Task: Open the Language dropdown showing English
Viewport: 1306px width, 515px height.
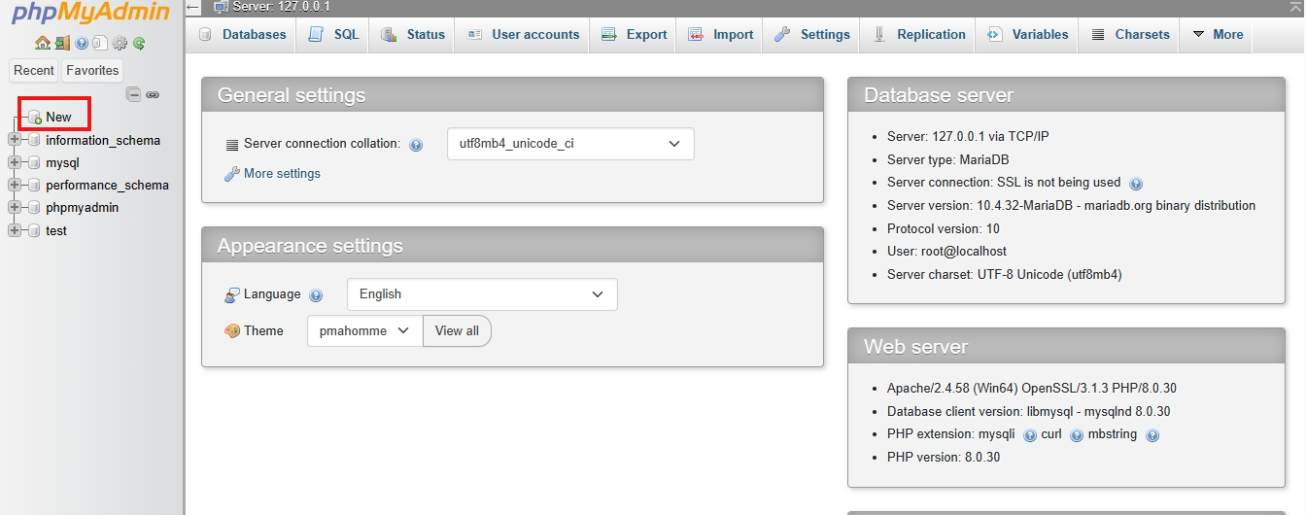Action: point(482,294)
